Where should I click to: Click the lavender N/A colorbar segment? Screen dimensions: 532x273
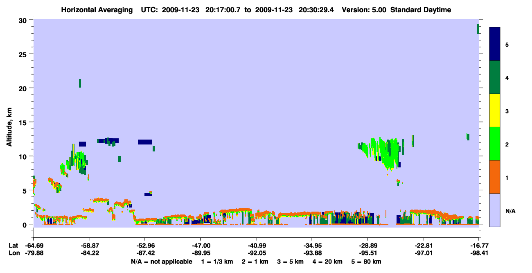click(495, 210)
